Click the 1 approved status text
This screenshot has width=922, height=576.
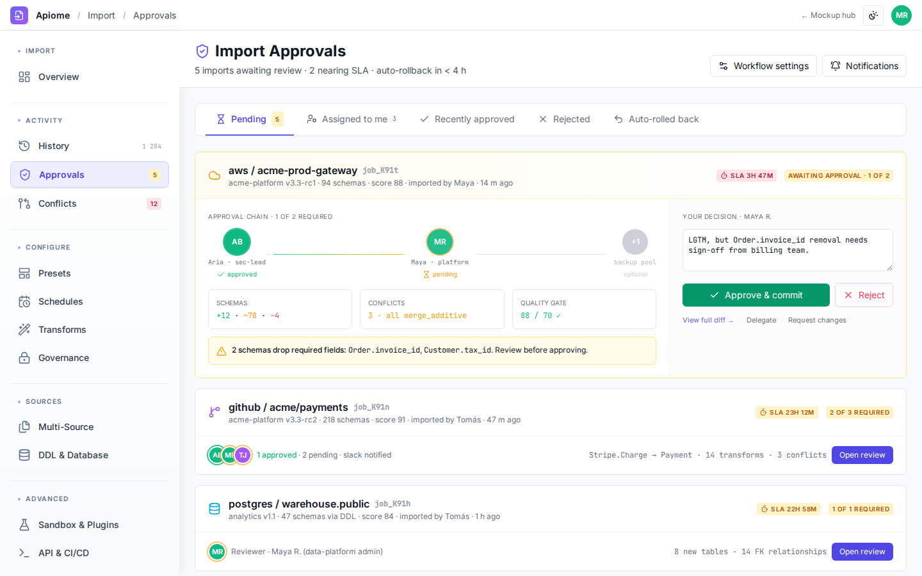(277, 455)
